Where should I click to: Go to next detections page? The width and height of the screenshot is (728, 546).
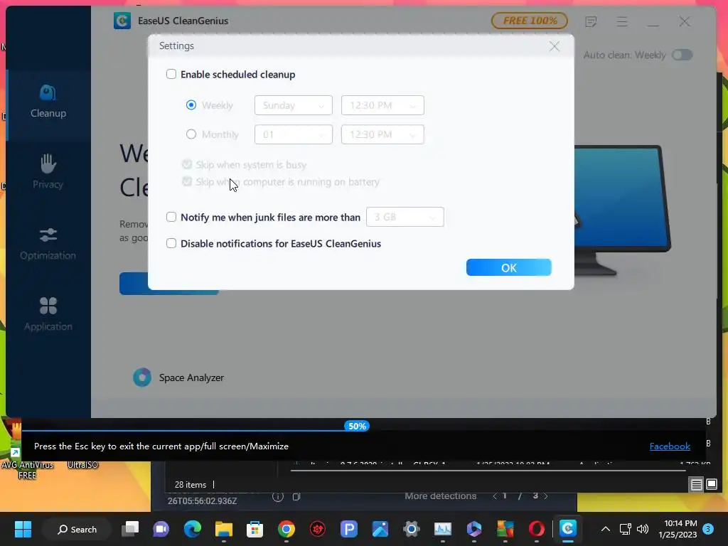coord(546,496)
